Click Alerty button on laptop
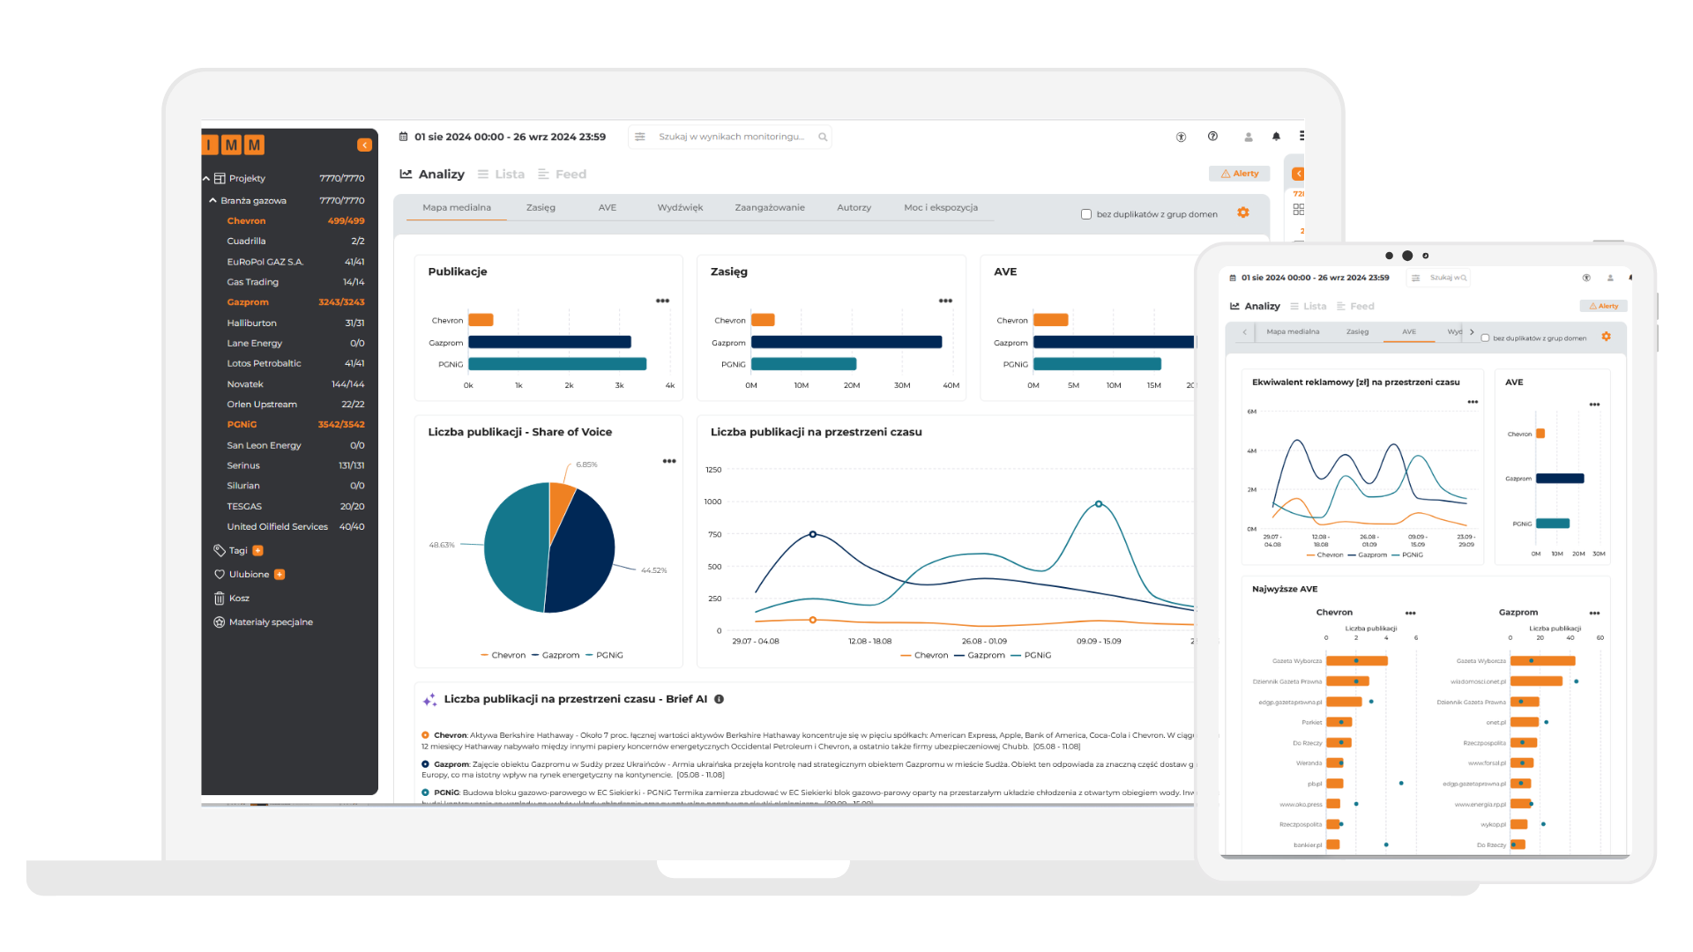1693x952 pixels. pos(1240,174)
